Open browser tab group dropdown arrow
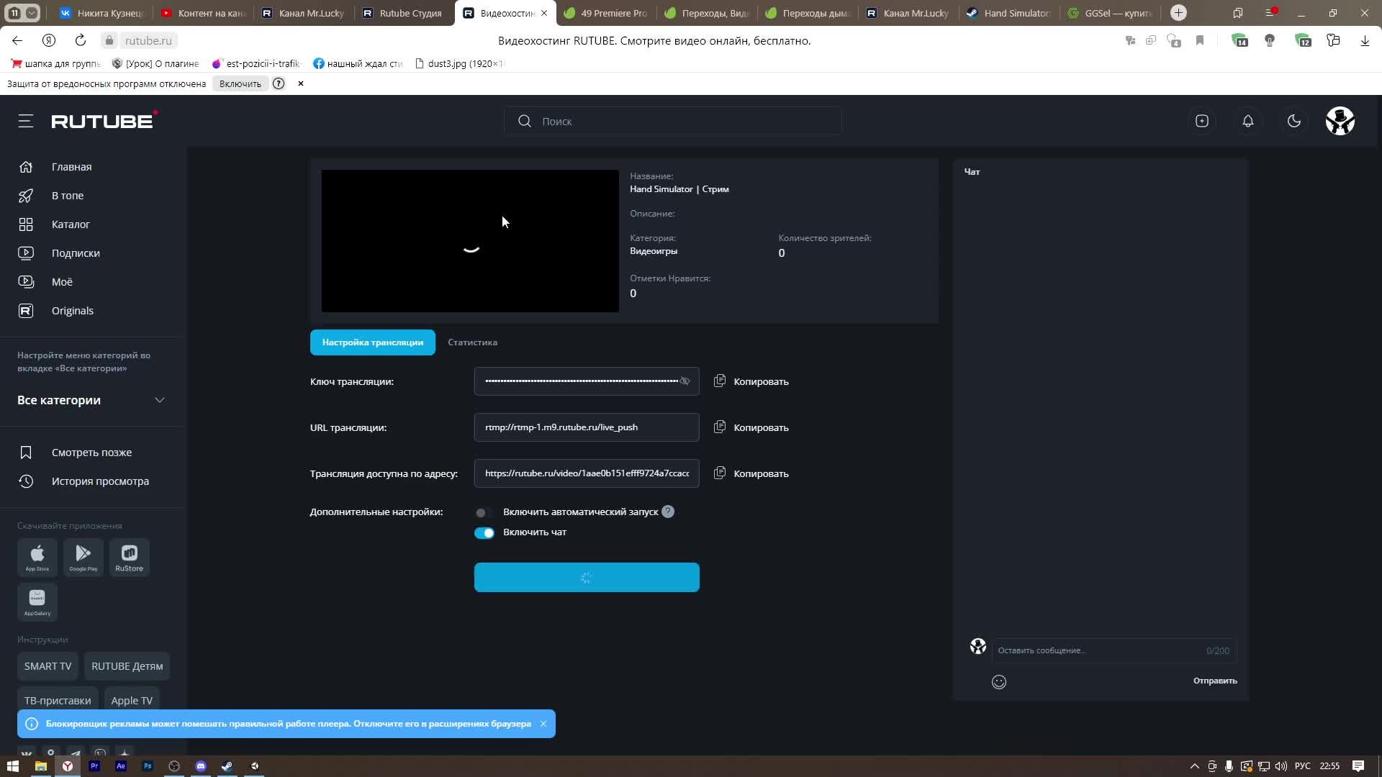Image resolution: width=1382 pixels, height=777 pixels. point(32,13)
